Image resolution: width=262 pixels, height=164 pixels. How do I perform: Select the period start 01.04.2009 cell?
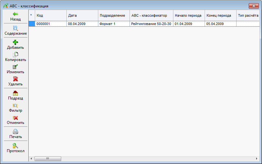(189, 24)
